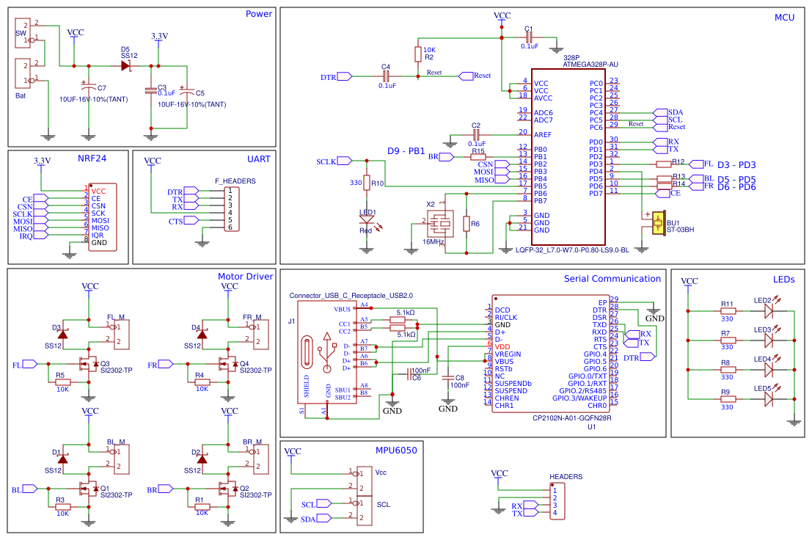This screenshot has height=540, width=812.
Task: Select the four-pin HEADERS connector
Action: tap(557, 501)
